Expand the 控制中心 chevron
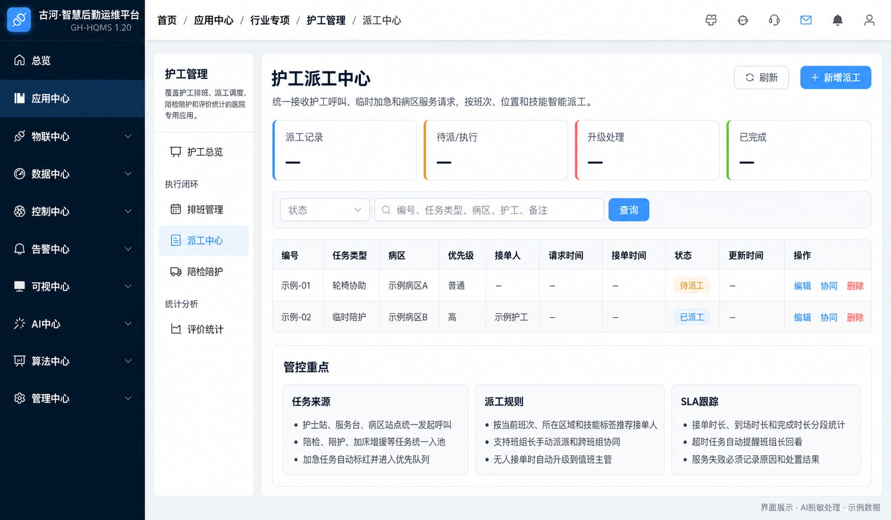Image resolution: width=891 pixels, height=520 pixels. tap(128, 211)
